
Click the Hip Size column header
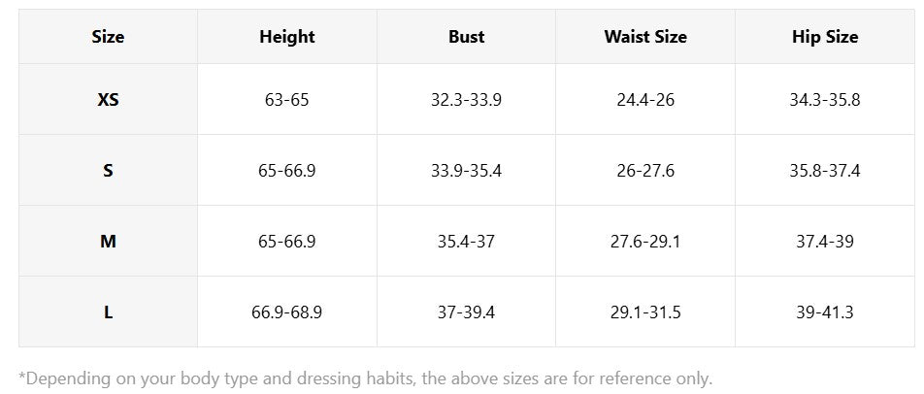[x=825, y=37]
